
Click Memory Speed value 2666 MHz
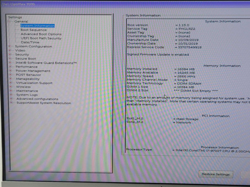[186, 76]
